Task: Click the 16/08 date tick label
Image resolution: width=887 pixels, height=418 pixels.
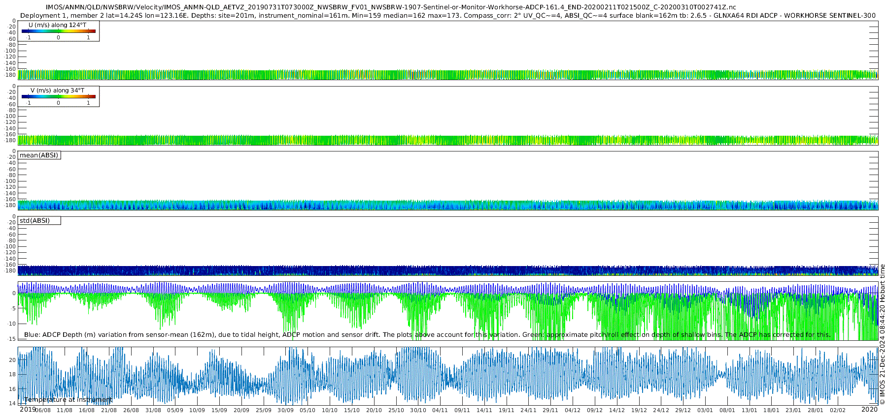Action: point(87,410)
